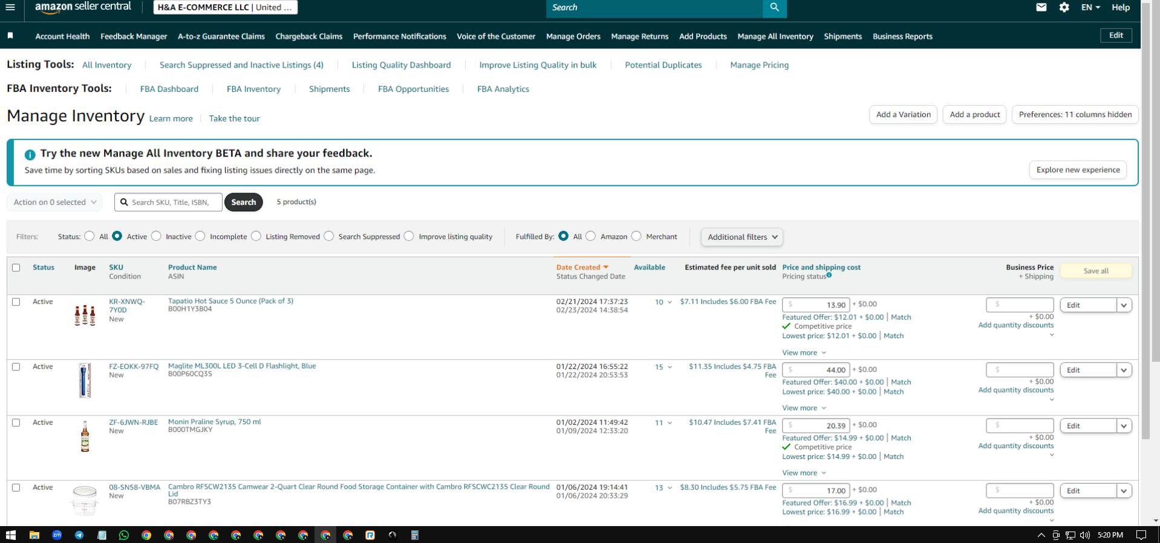Select Fulfilled By Merchant radio button
Viewport: 1160px width, 543px height.
[636, 236]
